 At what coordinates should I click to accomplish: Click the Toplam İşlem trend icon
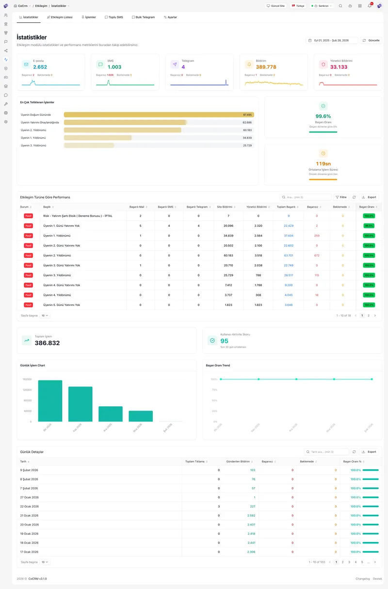click(27, 341)
